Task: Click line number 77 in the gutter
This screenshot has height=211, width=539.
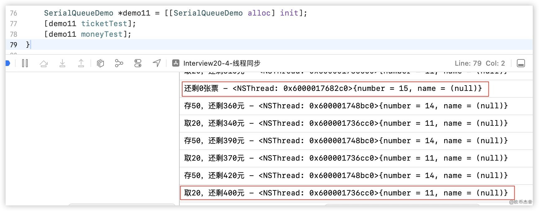Action: pos(13,24)
